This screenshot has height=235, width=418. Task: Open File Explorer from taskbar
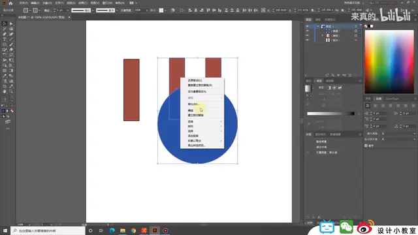(x=123, y=230)
